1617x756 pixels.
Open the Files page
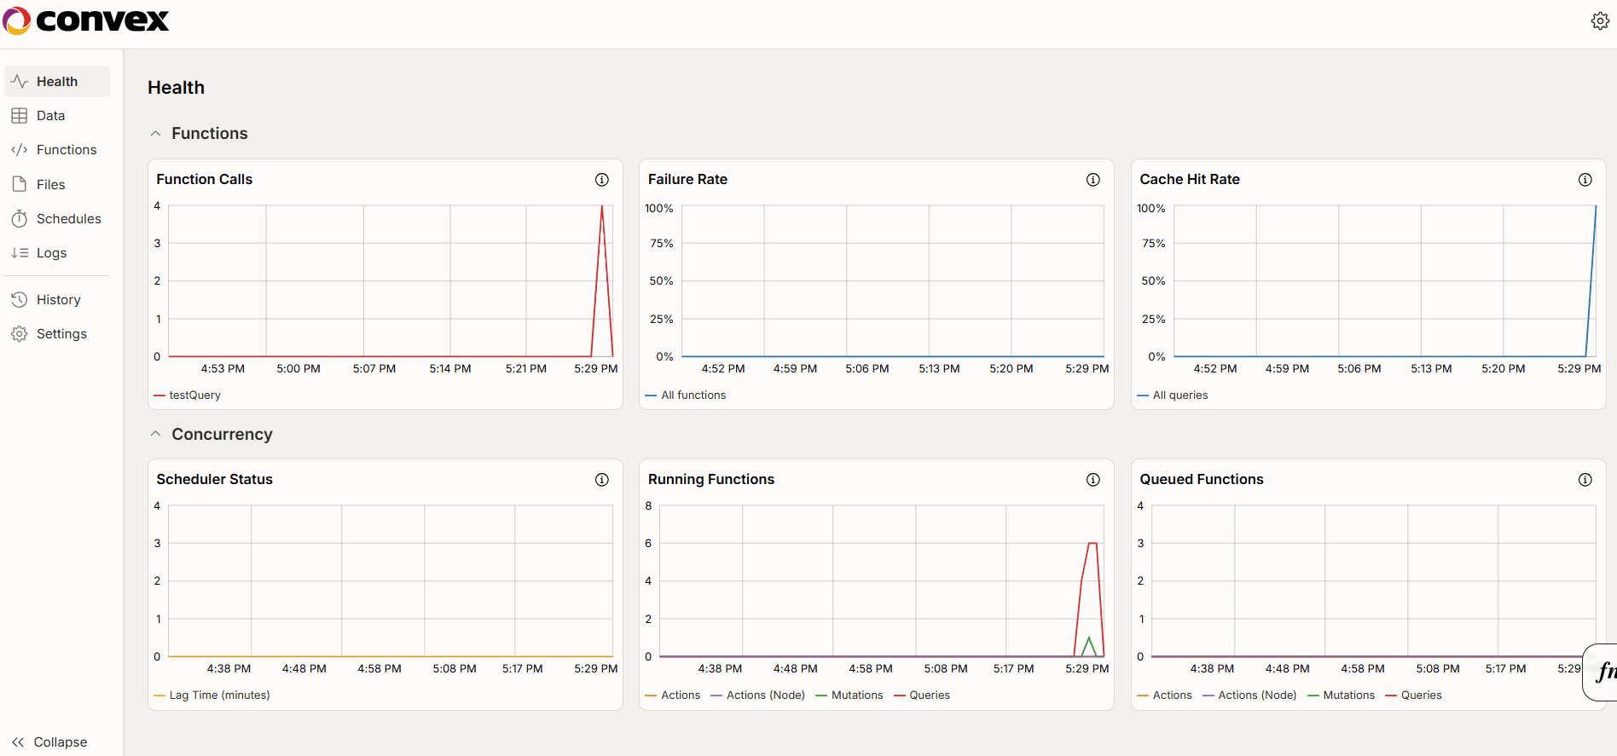[x=57, y=184]
